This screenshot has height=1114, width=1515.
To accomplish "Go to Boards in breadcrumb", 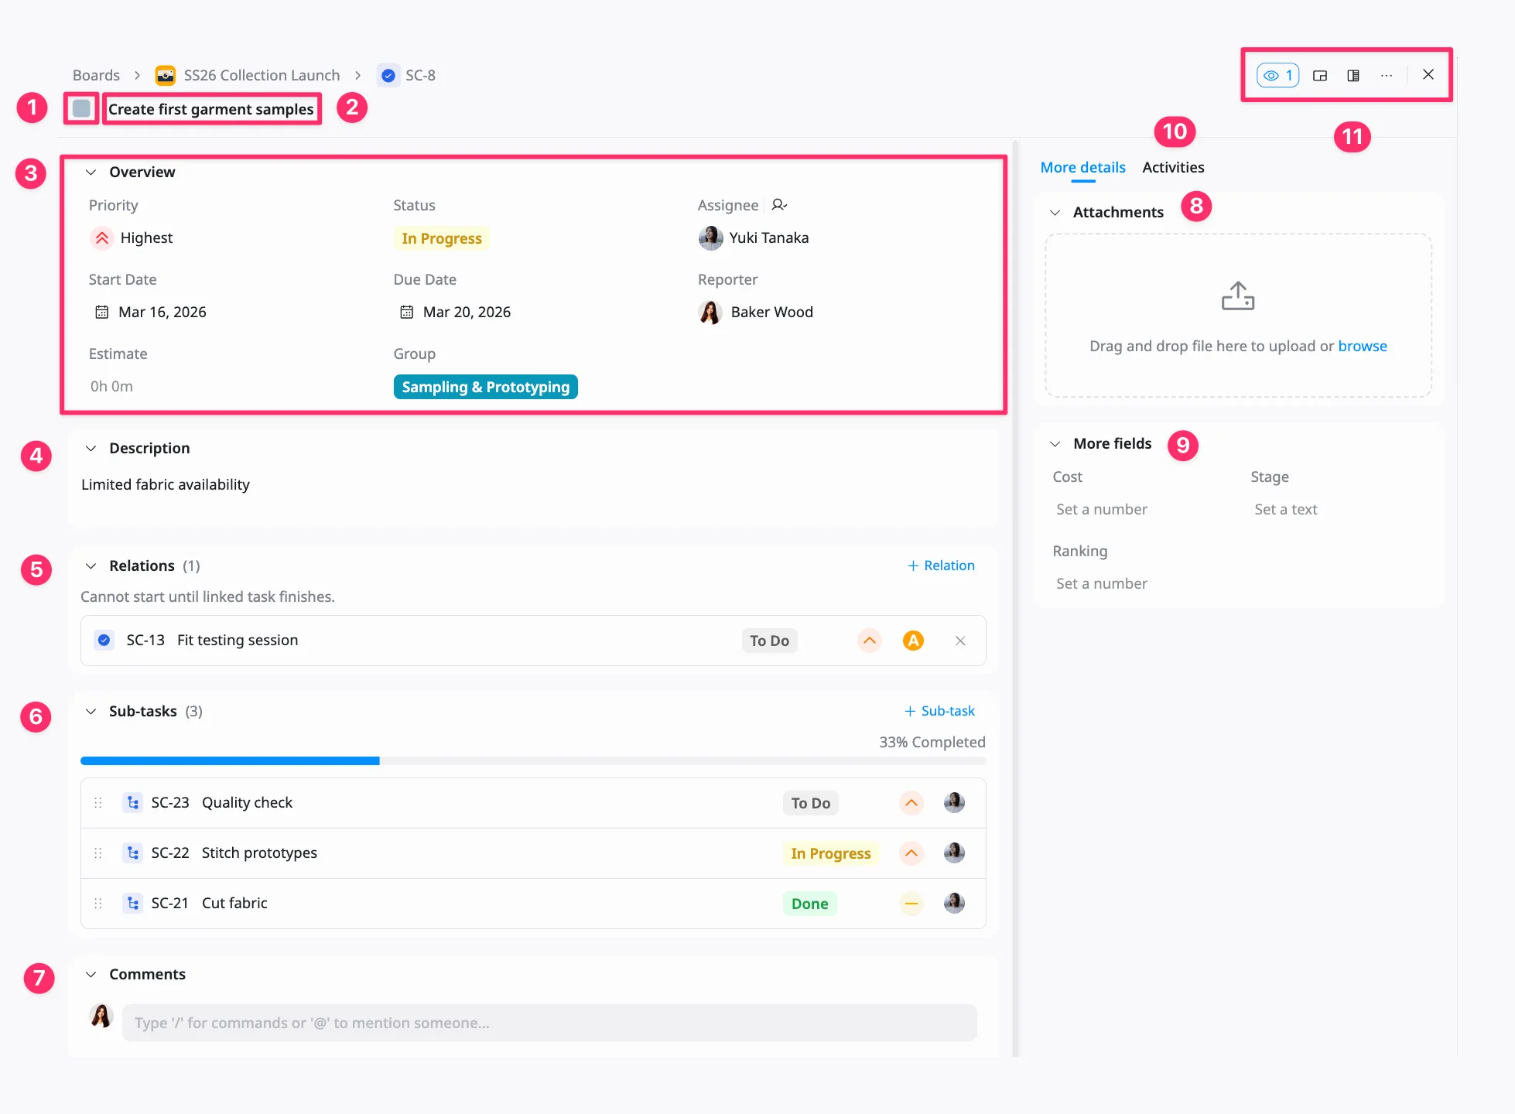I will pos(96,75).
